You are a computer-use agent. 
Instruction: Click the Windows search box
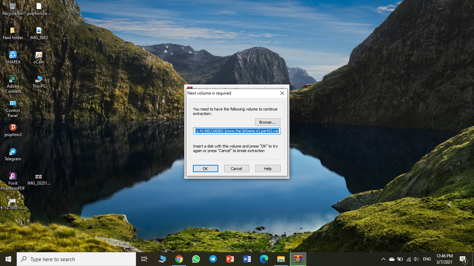(76, 259)
